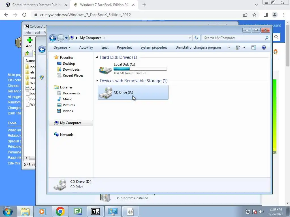This screenshot has height=217, width=290.
Task: Bookmark this page star icon
Action: coord(254,15)
